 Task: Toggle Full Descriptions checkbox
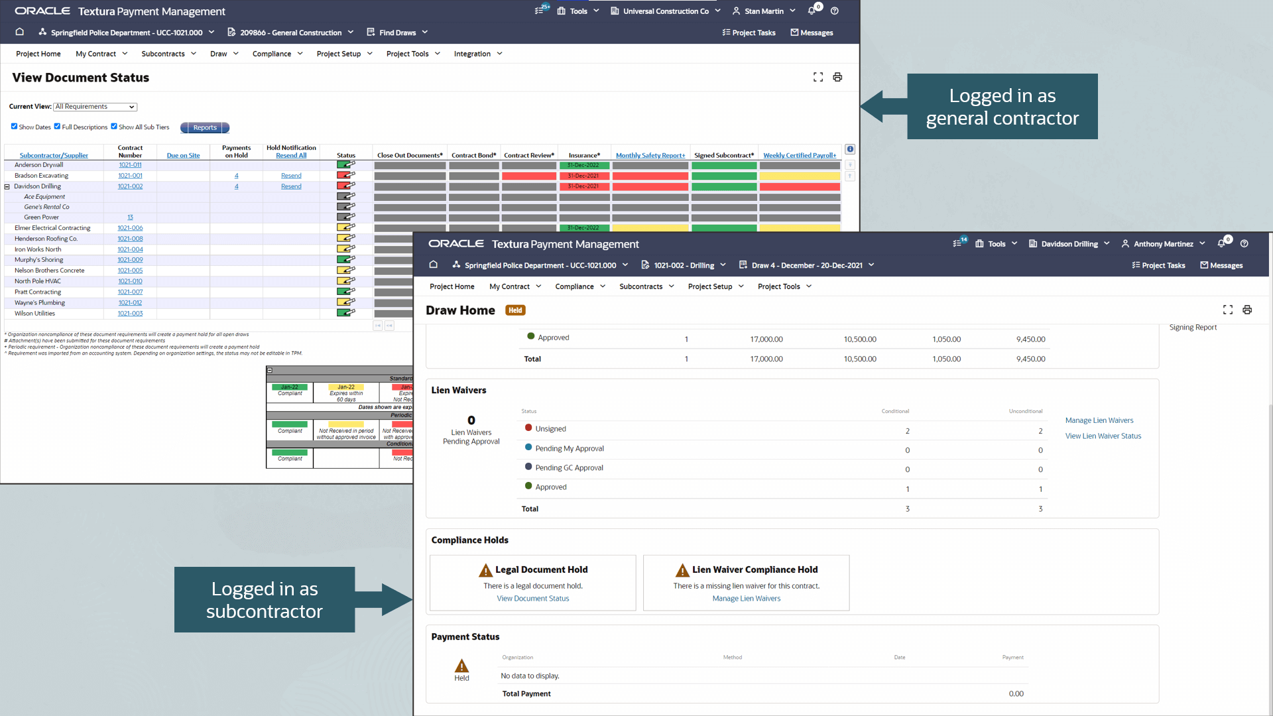(57, 127)
